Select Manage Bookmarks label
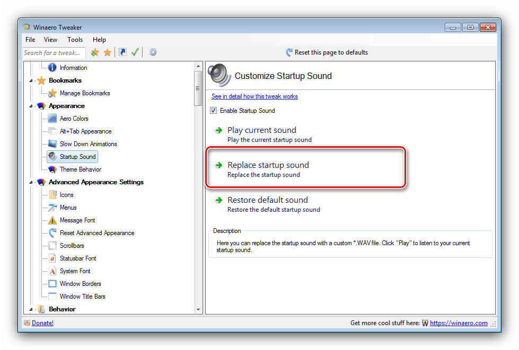519x350 pixels. point(85,93)
